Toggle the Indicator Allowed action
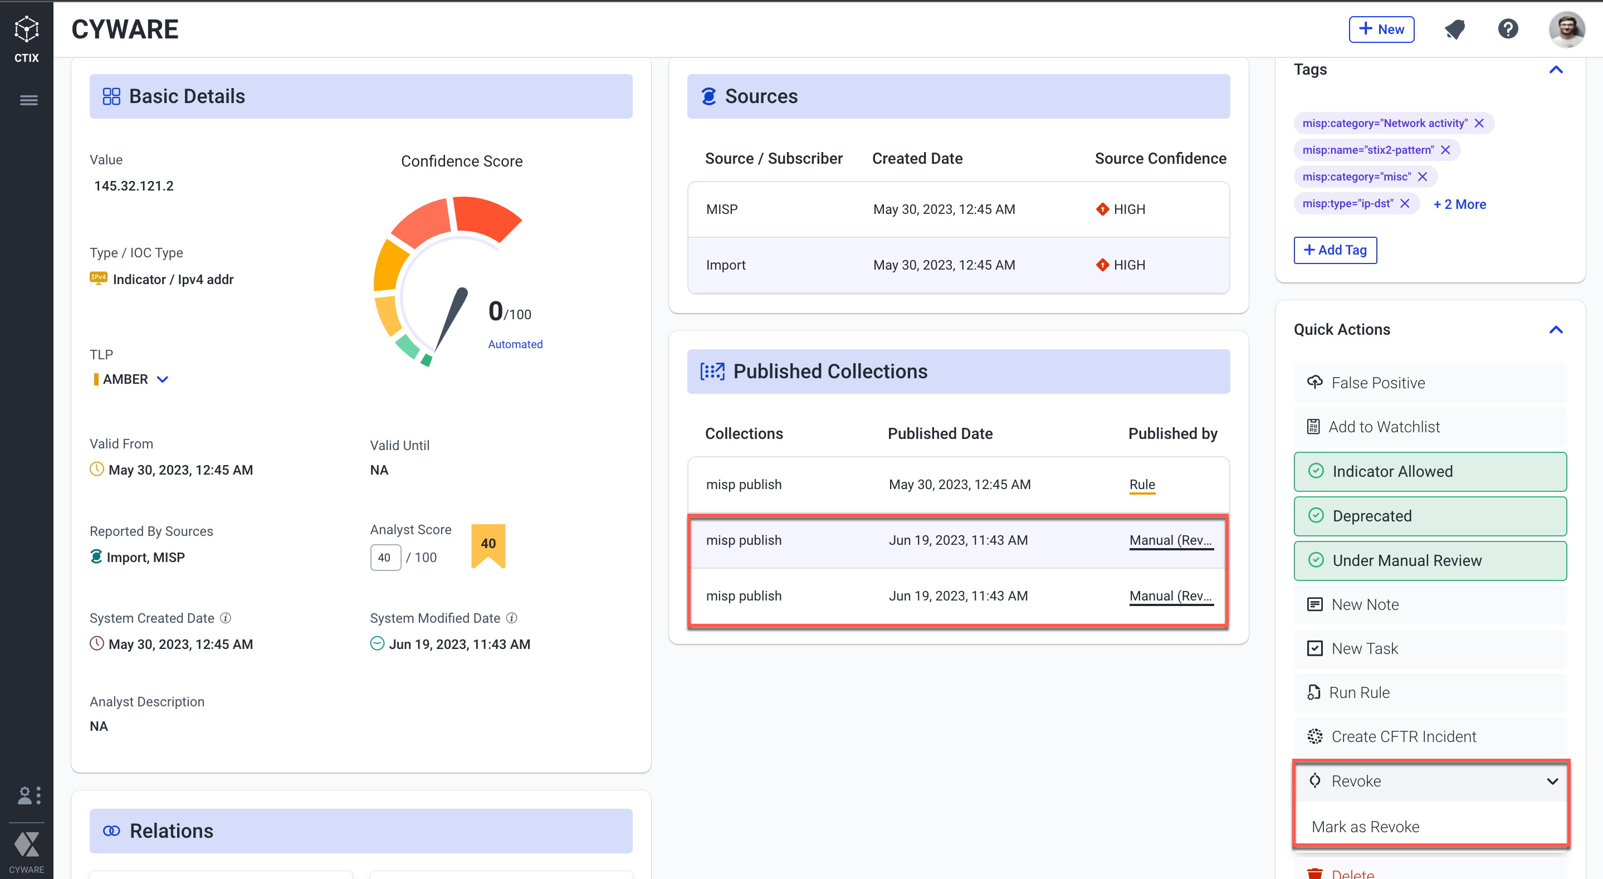1603x879 pixels. coord(1429,471)
